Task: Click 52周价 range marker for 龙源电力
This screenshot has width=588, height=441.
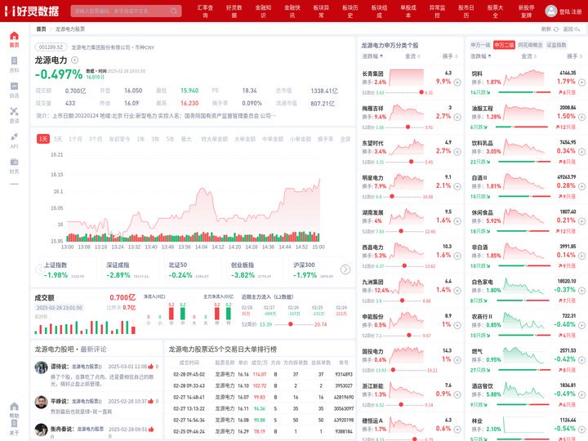Action: 290,324
